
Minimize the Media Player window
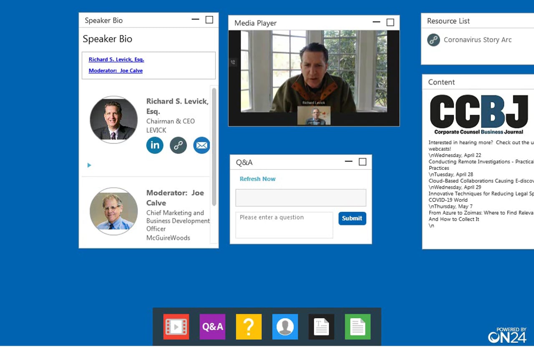[x=376, y=22]
